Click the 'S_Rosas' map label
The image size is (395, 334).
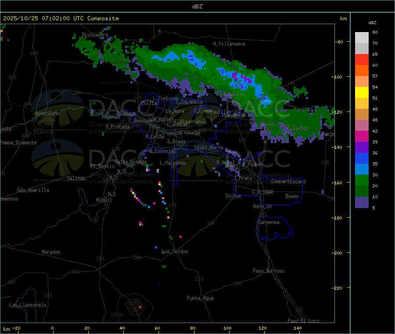tap(176, 141)
